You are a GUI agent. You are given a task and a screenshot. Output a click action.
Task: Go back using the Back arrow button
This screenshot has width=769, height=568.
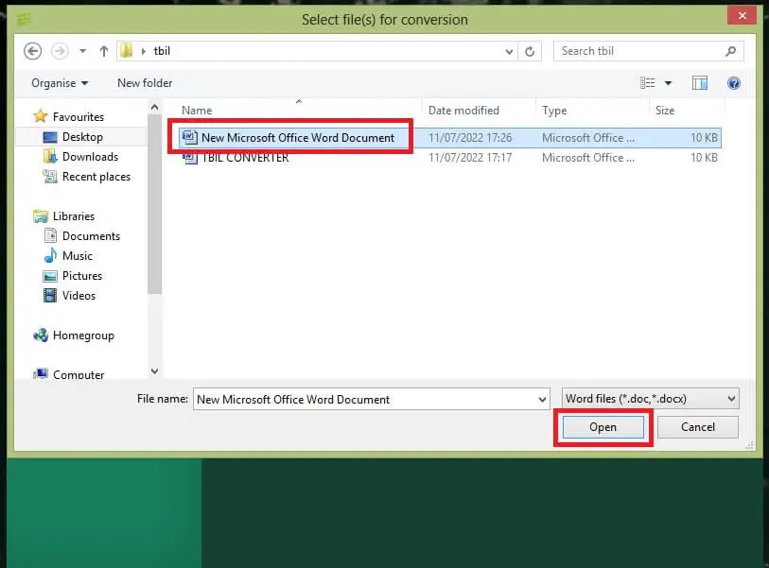click(x=33, y=51)
